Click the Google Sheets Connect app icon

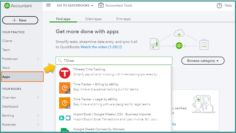click(x=65, y=130)
